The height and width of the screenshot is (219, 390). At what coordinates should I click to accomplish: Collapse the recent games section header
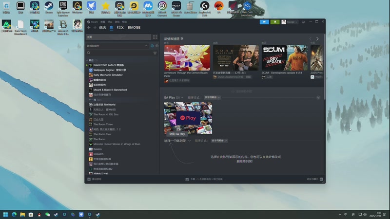(x=92, y=60)
